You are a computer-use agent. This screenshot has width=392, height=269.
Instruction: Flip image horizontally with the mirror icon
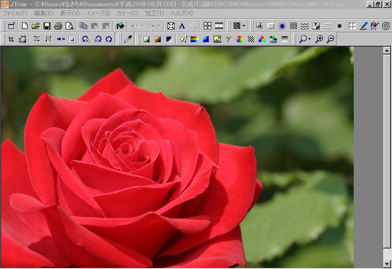click(37, 39)
